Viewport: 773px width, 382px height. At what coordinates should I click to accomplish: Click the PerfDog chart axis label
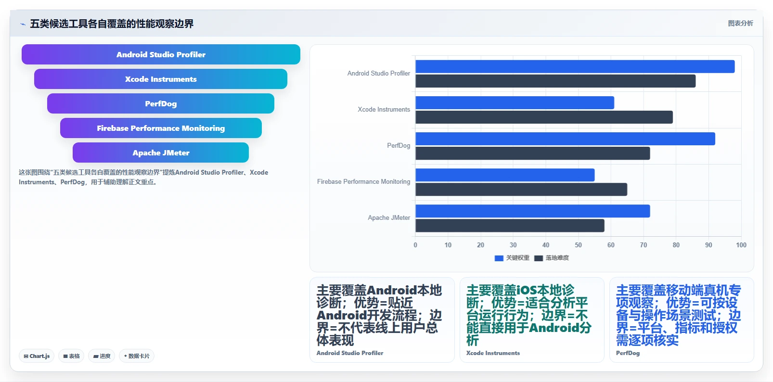coord(399,146)
